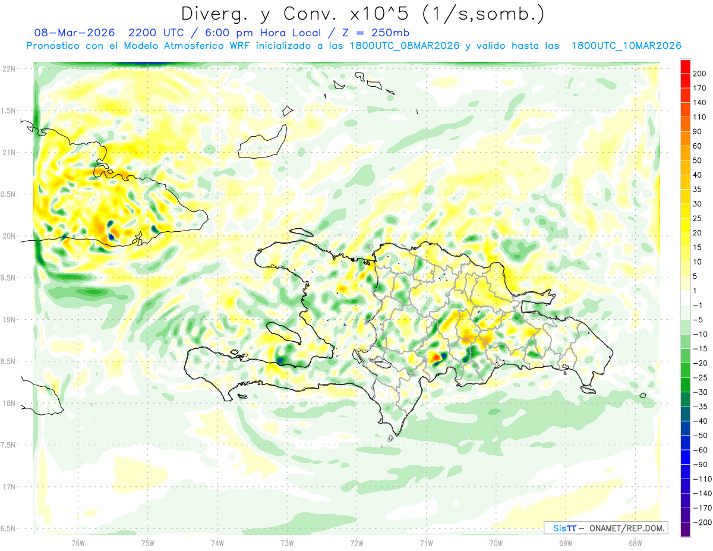Click the white swatch between 1 and -1
The height and width of the screenshot is (551, 713).
pos(685,298)
